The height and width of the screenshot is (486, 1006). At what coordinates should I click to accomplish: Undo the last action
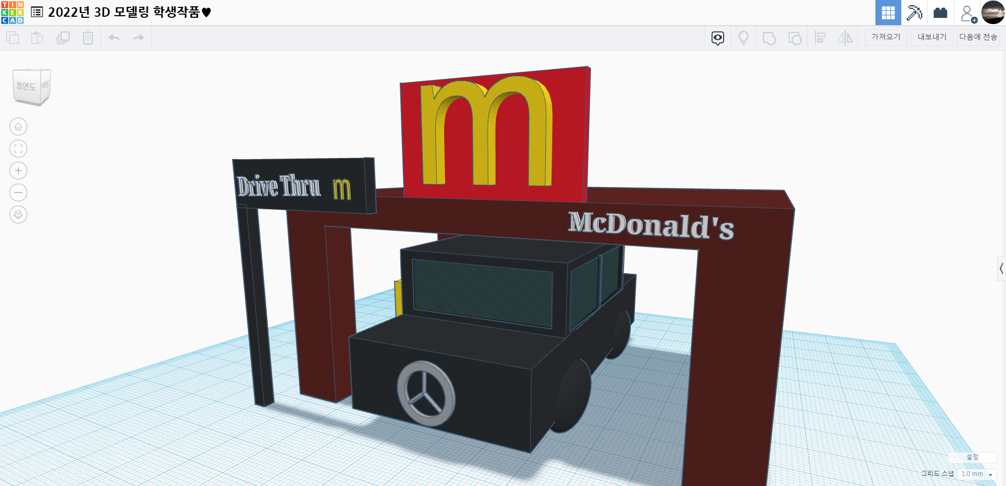click(114, 38)
